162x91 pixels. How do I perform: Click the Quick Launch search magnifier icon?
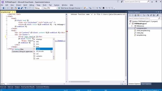148,2
